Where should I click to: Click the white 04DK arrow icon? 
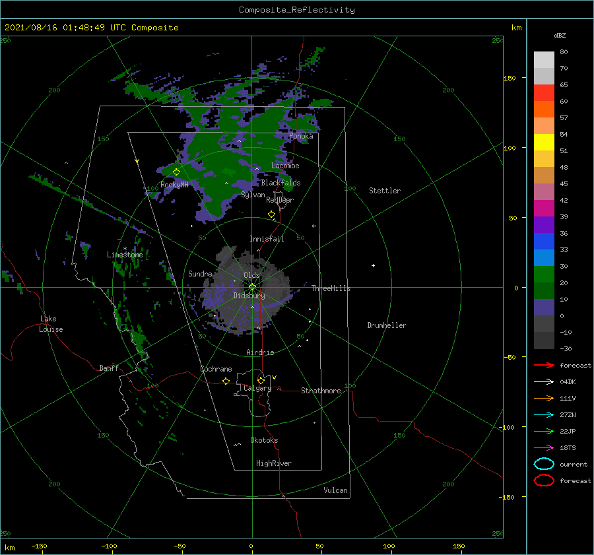click(x=544, y=381)
